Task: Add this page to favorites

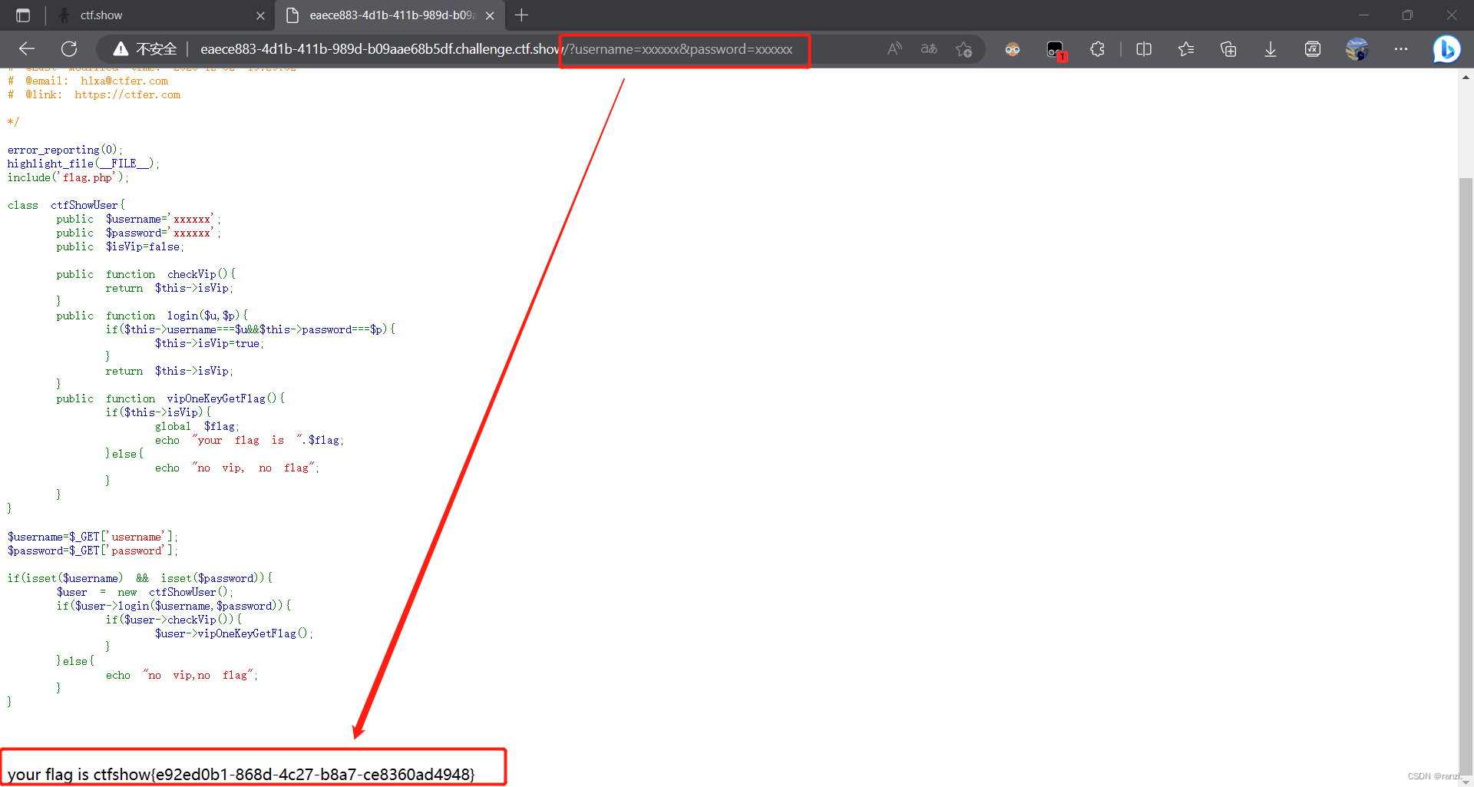Action: (x=964, y=49)
